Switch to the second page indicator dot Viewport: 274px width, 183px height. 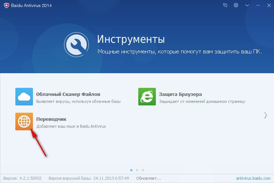coord(137,170)
